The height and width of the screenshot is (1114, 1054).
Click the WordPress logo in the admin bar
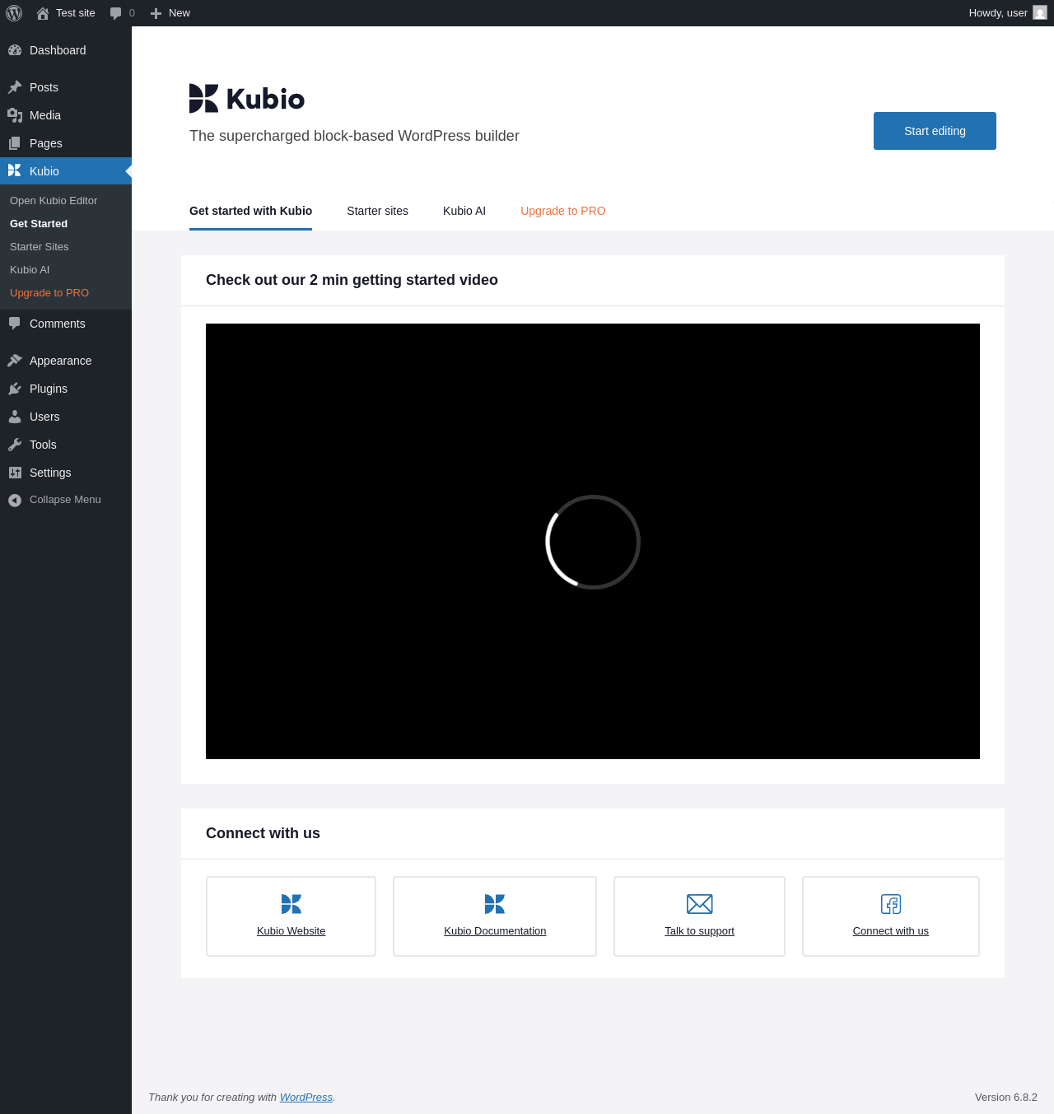pyautogui.click(x=14, y=13)
